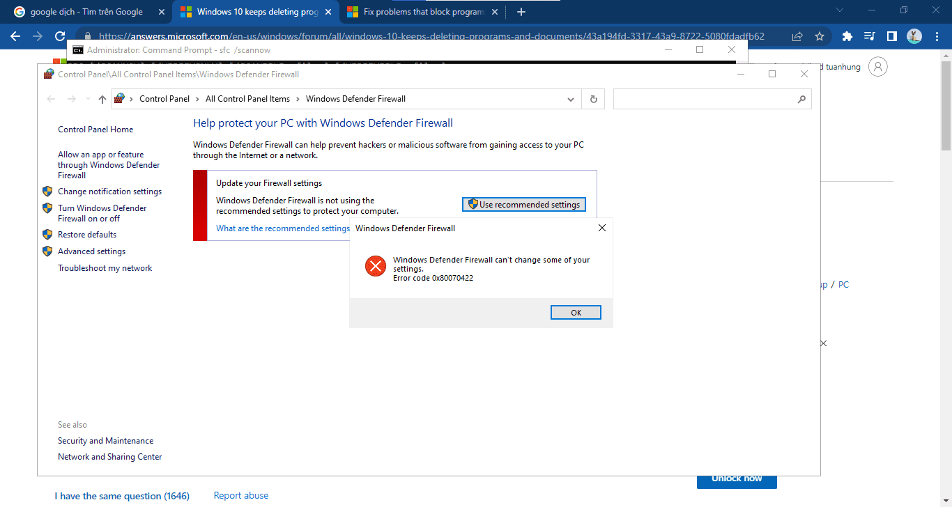
Task: Open Chrome profile avatar
Action: (914, 36)
